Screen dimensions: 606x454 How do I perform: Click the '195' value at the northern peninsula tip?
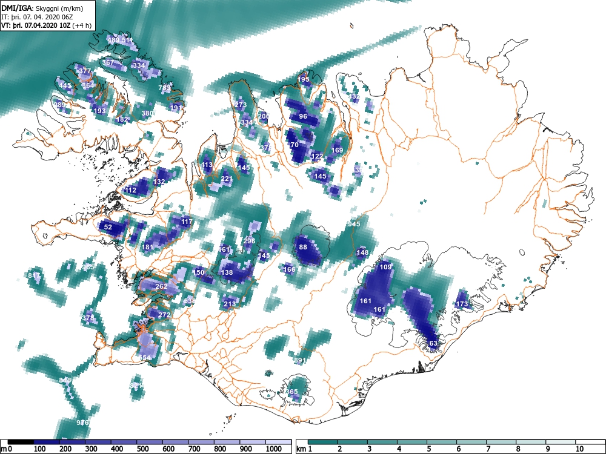pos(304,79)
